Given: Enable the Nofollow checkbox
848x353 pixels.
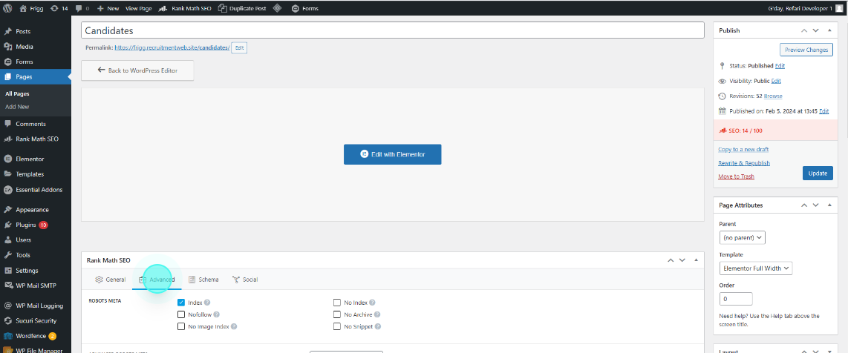Looking at the screenshot, I should [x=181, y=314].
